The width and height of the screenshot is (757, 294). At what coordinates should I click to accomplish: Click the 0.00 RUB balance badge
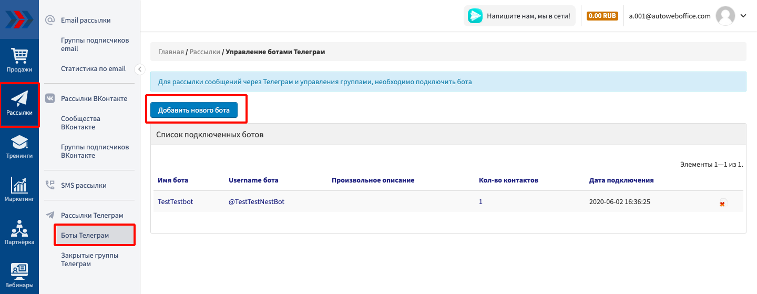(x=602, y=16)
